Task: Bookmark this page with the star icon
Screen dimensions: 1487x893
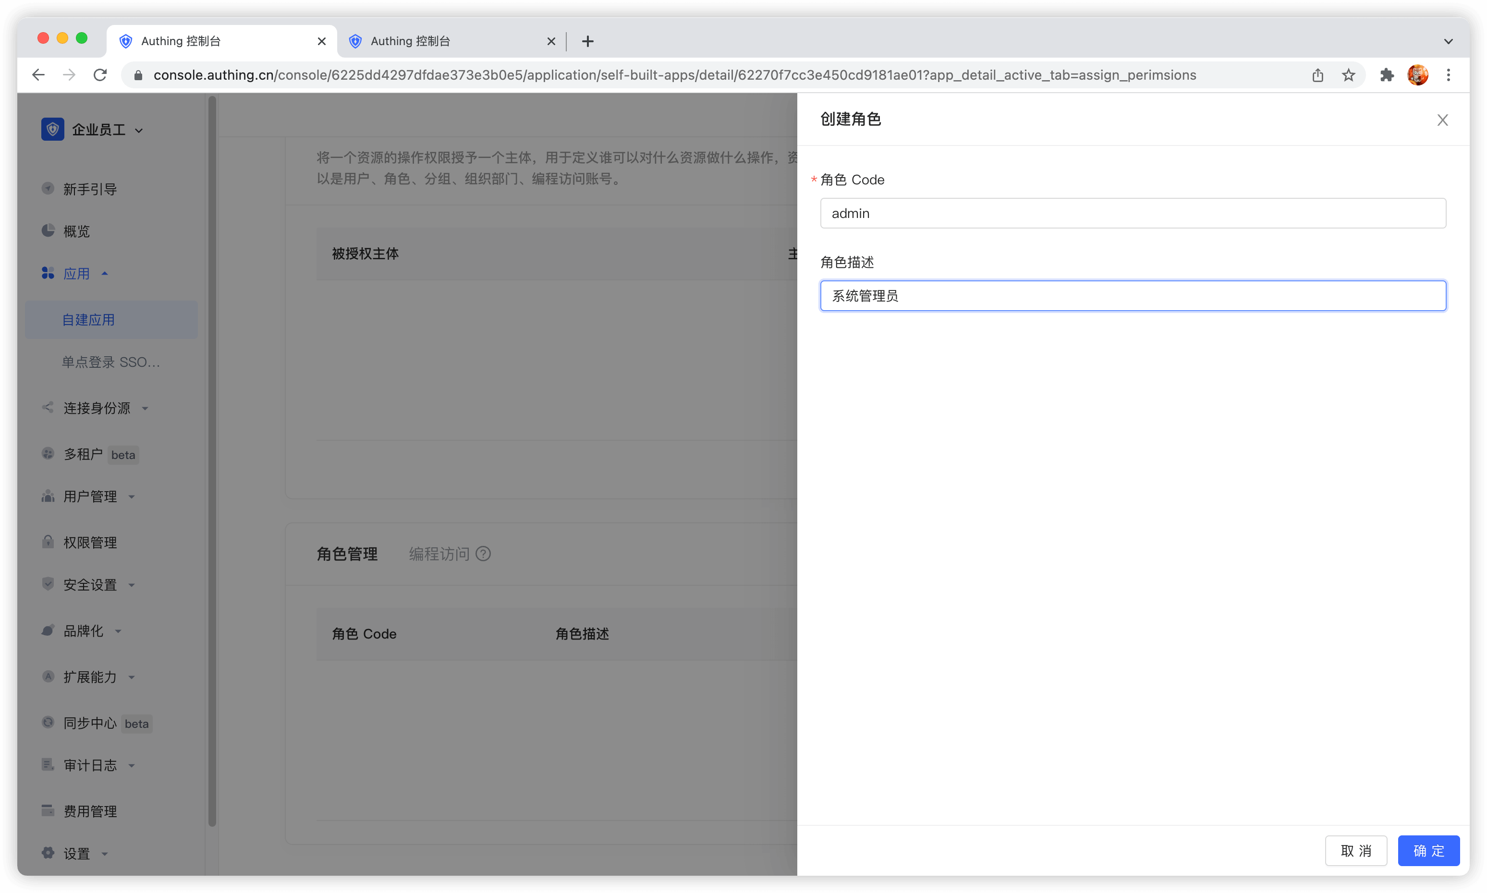Action: pos(1348,75)
